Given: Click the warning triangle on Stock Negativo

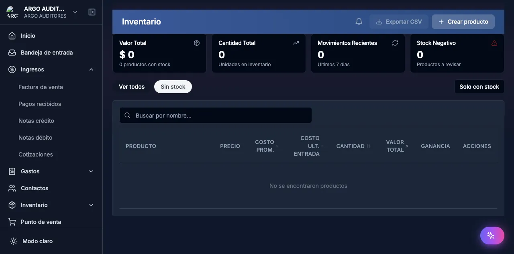Looking at the screenshot, I should point(494,43).
